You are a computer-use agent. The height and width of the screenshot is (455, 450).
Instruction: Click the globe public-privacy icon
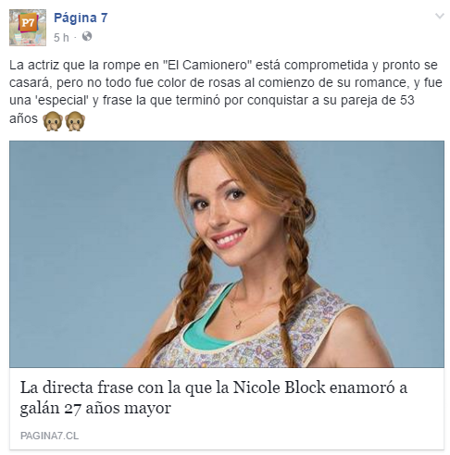[x=87, y=37]
